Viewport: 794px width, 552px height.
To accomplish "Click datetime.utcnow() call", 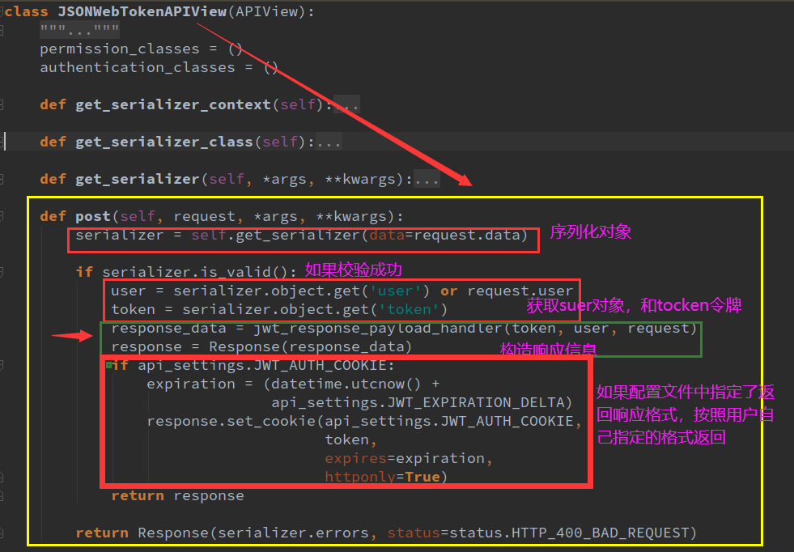I will [x=346, y=384].
